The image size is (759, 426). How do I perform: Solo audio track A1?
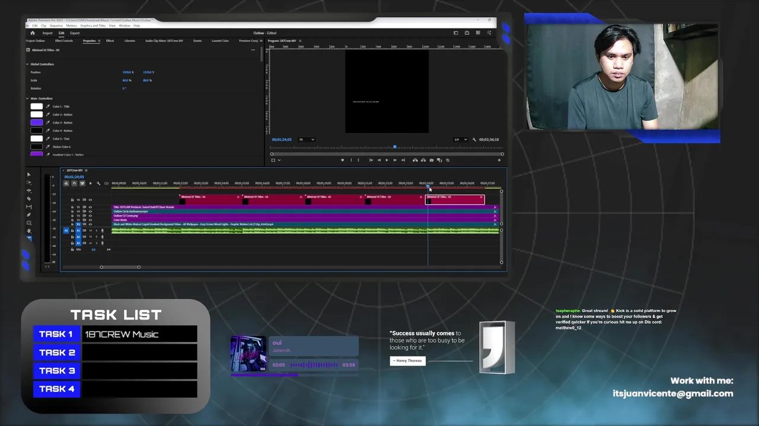click(x=97, y=230)
